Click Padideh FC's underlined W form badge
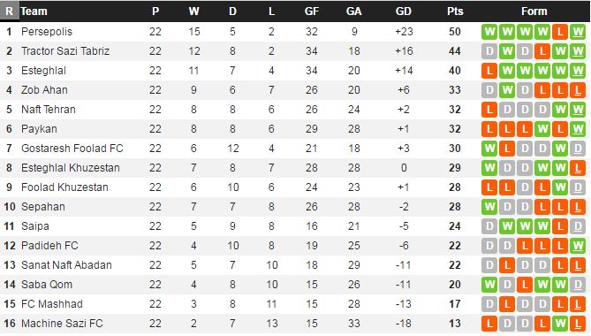The width and height of the screenshot is (591, 336). click(578, 246)
